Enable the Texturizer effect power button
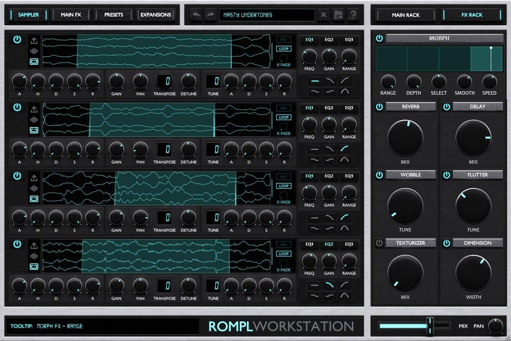This screenshot has width=511, height=341. click(x=379, y=243)
